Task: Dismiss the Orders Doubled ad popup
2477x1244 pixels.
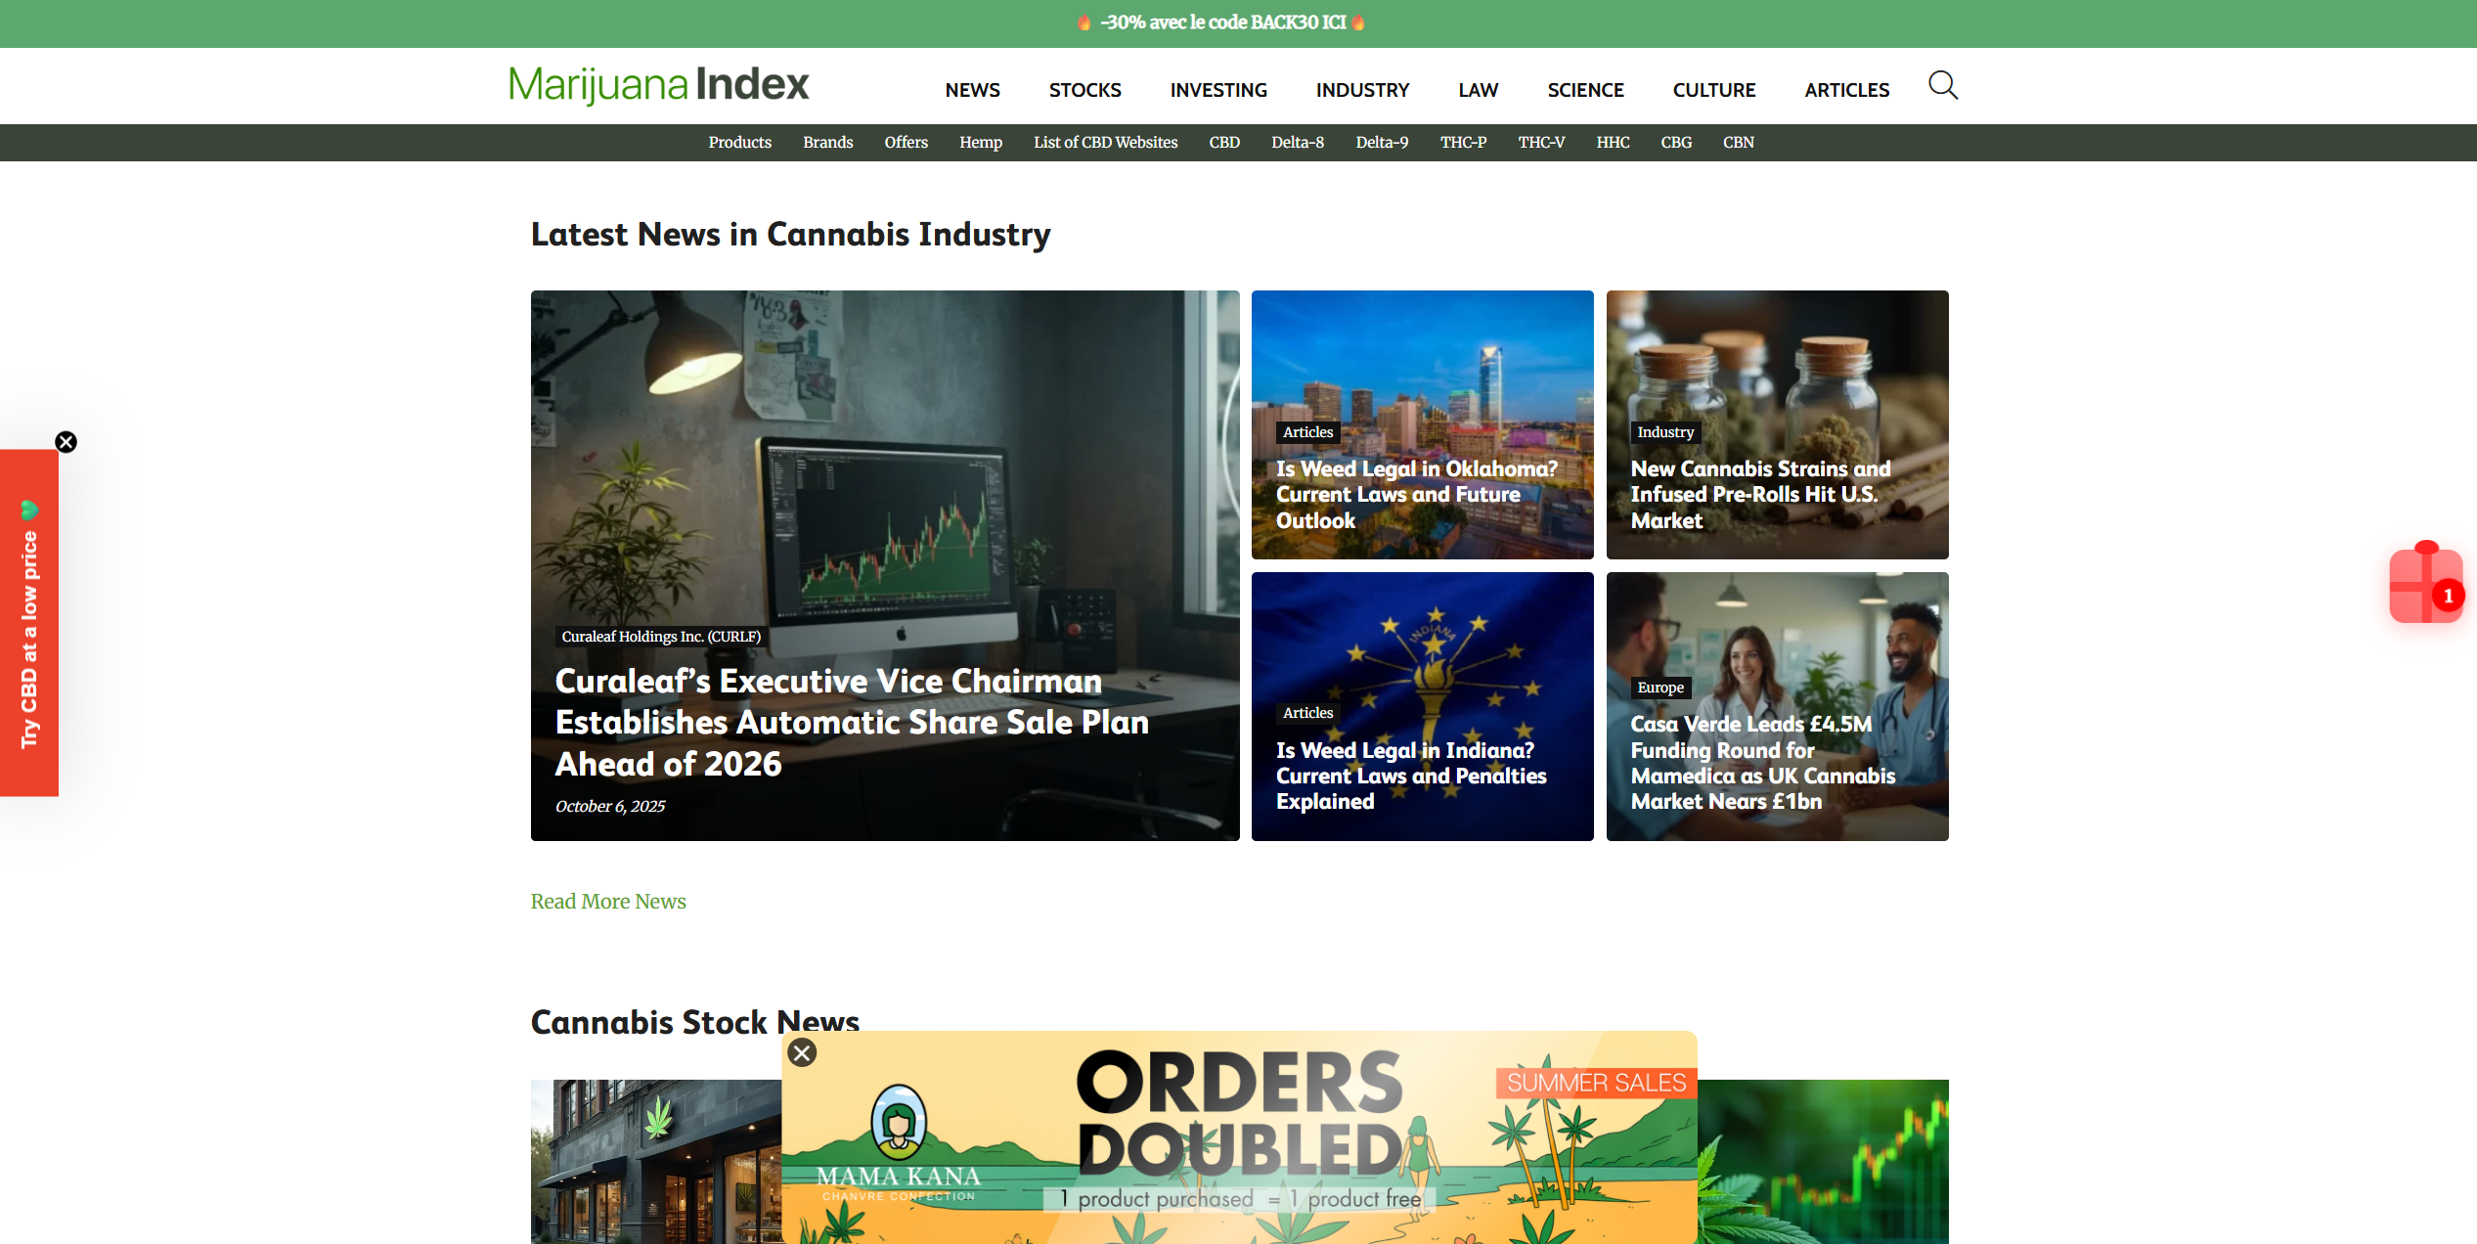Action: 802,1053
